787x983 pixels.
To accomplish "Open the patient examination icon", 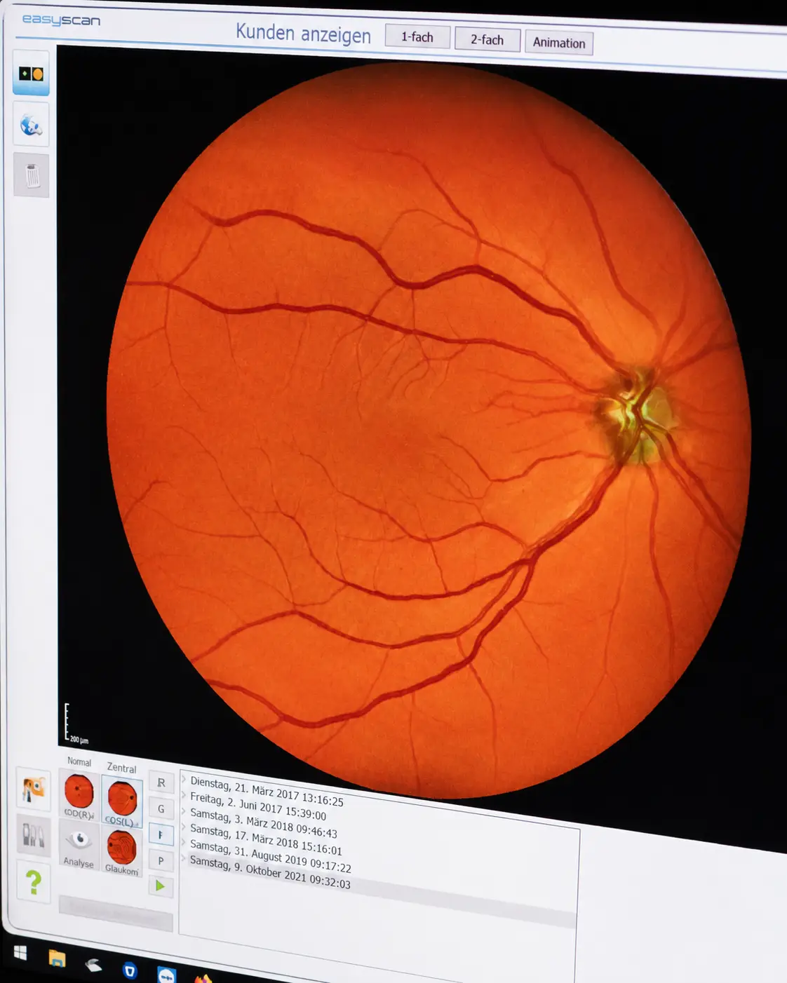I will pyautogui.click(x=33, y=789).
